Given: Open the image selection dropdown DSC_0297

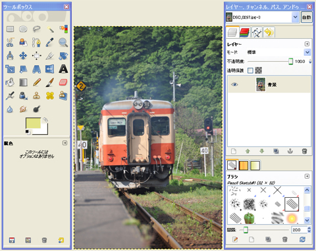Looking at the screenshot, I should [262, 17].
